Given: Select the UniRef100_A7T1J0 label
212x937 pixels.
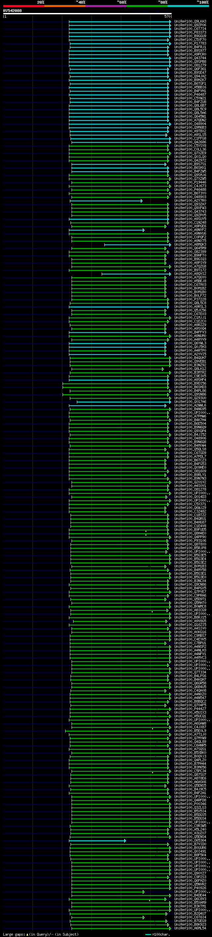Looking at the screenshot, I should pos(190,735).
